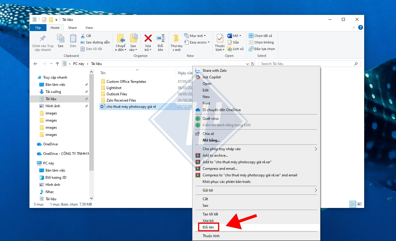Screen dimensions: 396x241
Task: Choose Đổi tên from the context menu
Action: click(x=256, y=227)
